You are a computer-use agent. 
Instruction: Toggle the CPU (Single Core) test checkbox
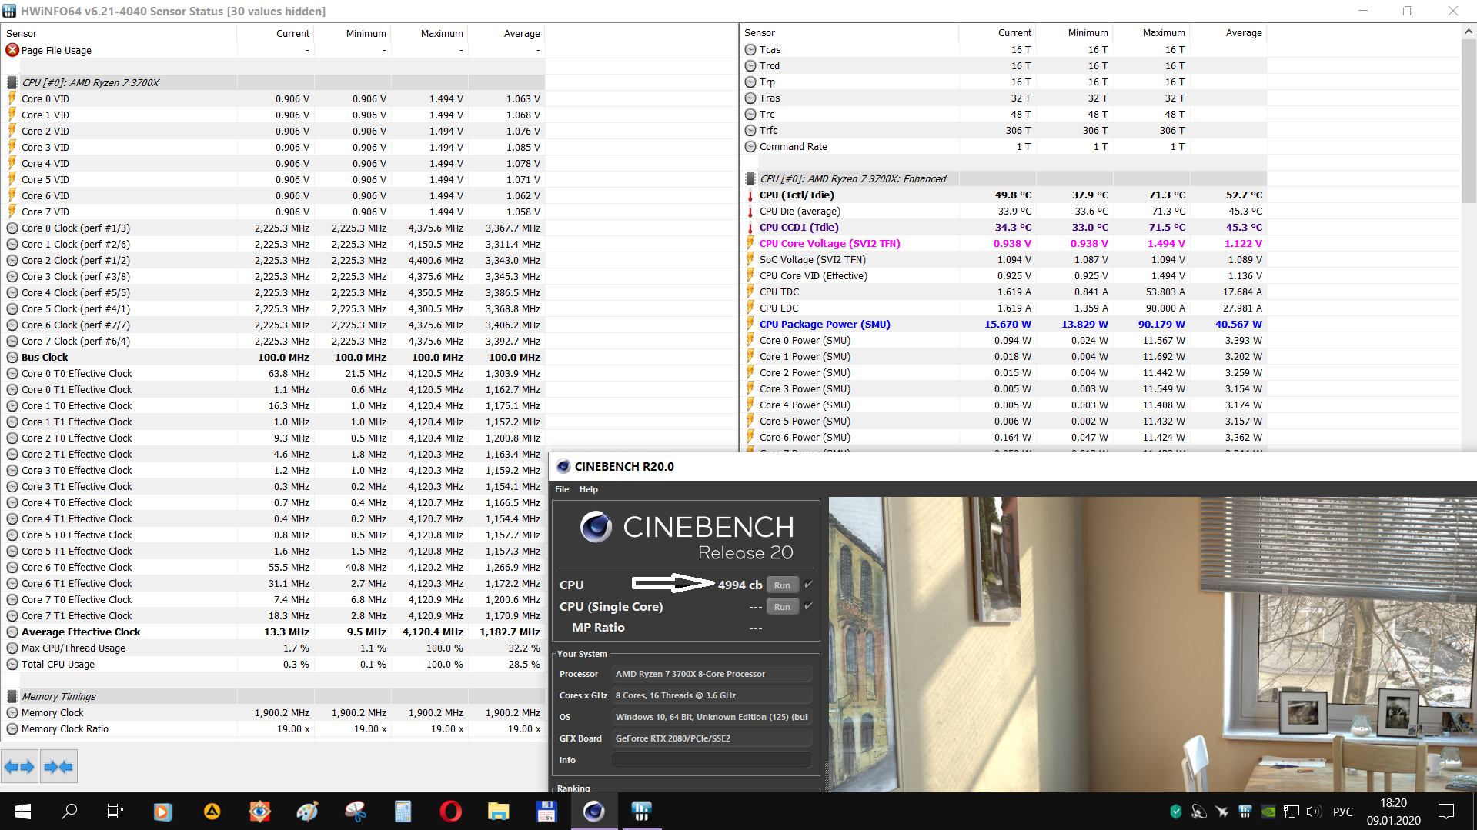click(809, 606)
